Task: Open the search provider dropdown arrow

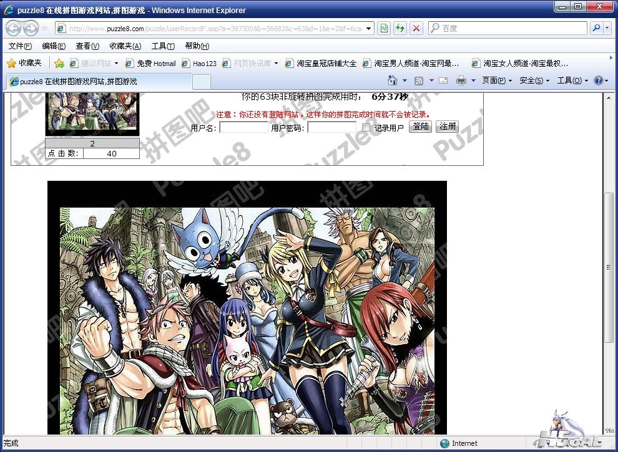Action: coord(607,28)
